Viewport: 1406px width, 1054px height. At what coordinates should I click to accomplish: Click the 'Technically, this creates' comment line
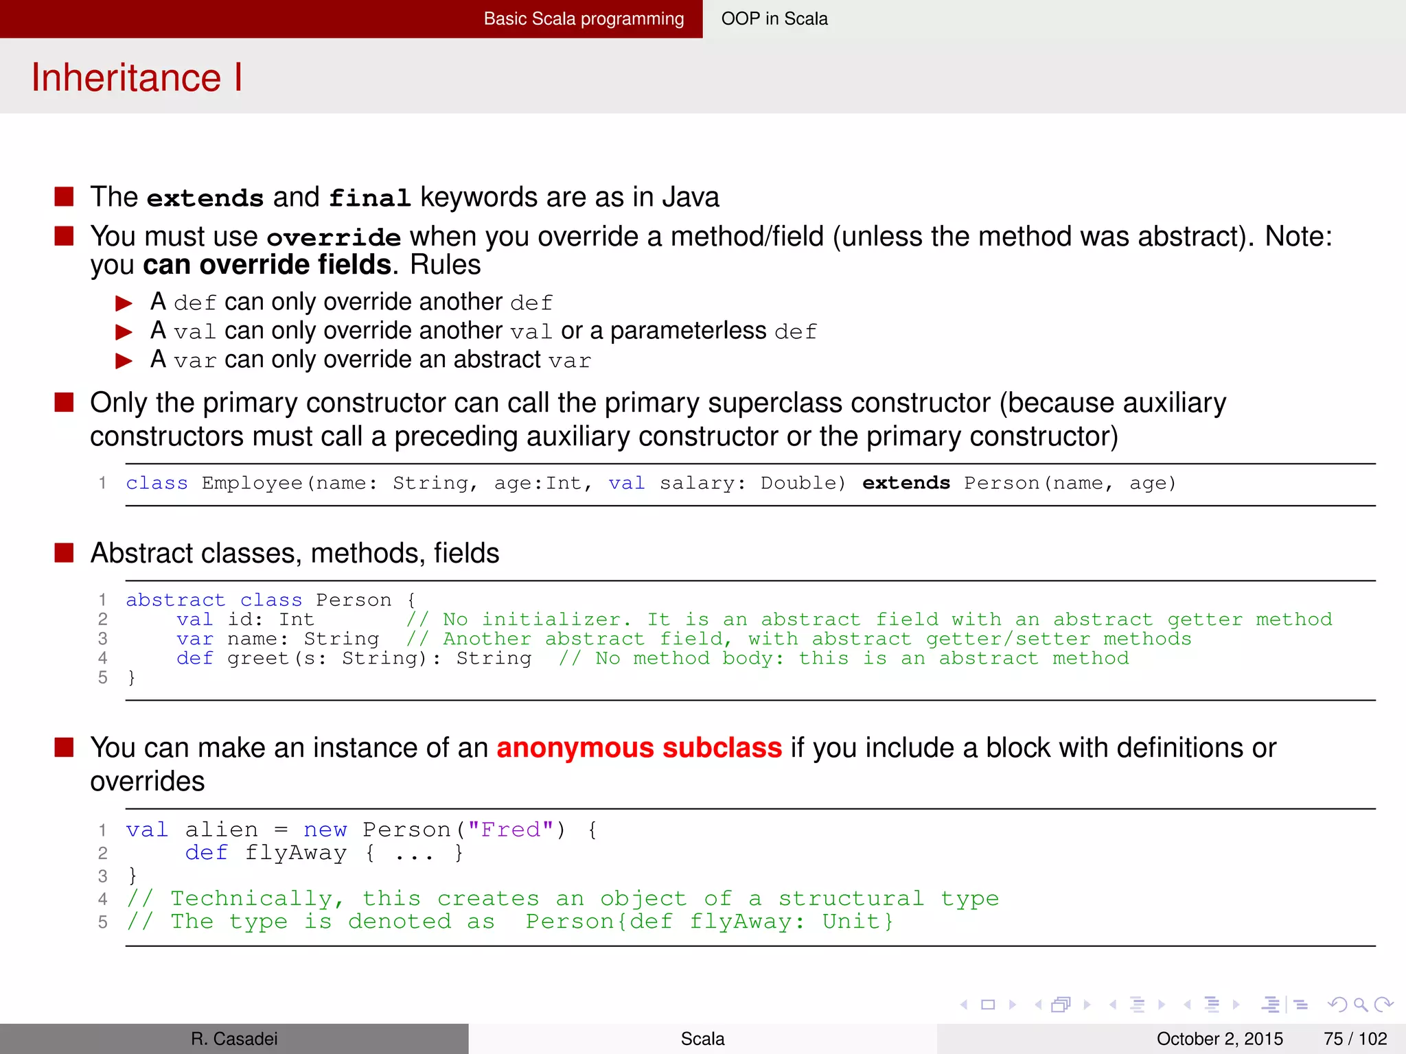562,898
